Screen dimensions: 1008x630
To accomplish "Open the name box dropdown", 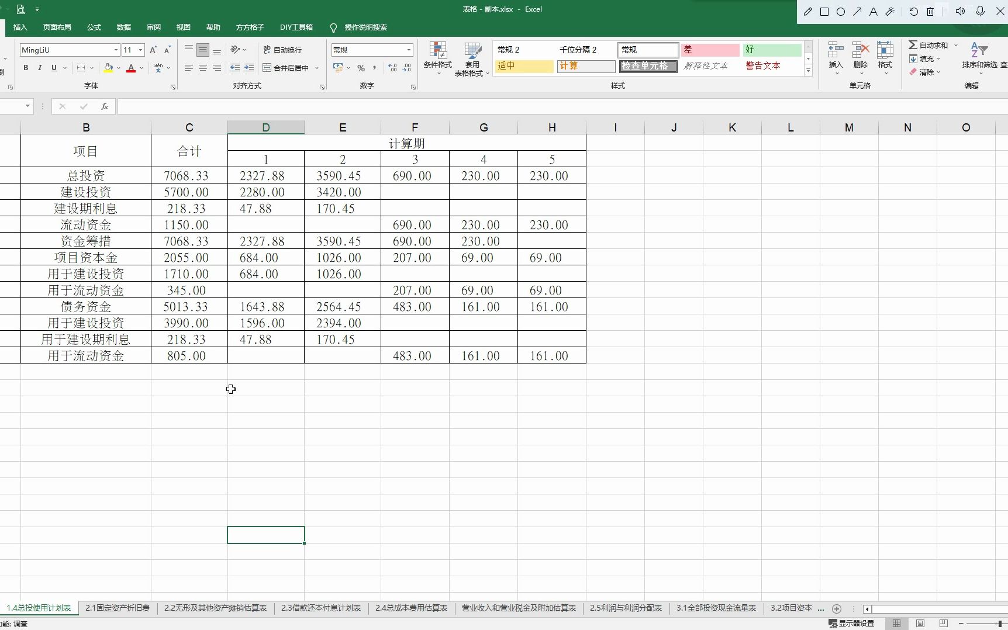I will pos(27,106).
